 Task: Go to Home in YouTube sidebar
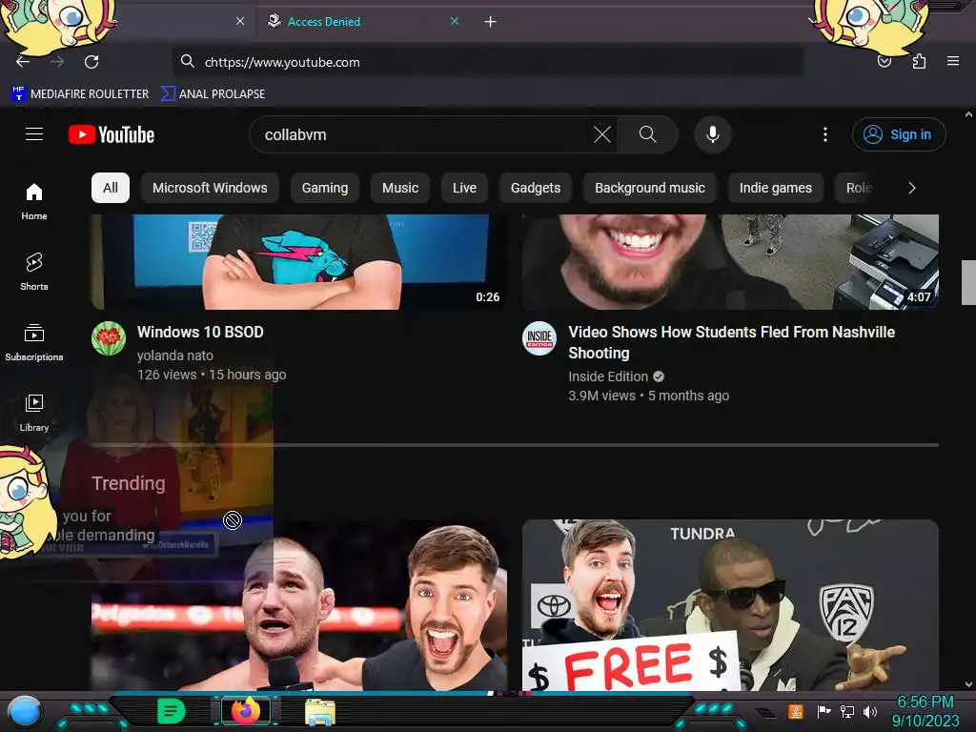click(x=34, y=202)
